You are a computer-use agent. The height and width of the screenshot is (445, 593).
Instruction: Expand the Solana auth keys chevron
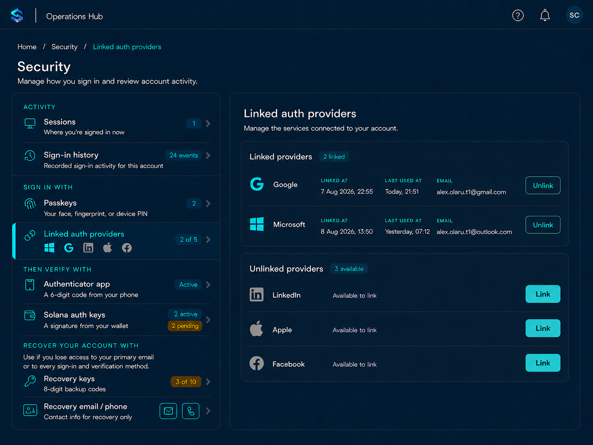point(208,320)
